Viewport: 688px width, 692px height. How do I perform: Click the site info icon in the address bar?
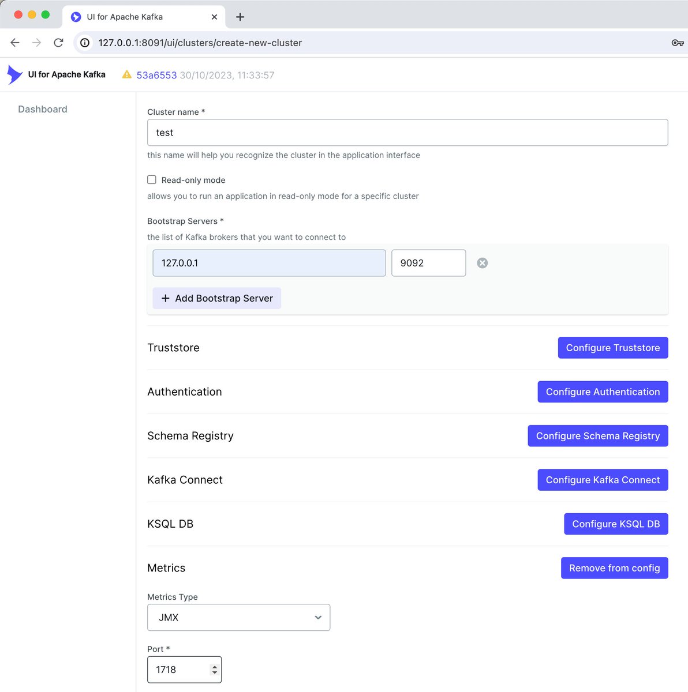pyautogui.click(x=85, y=42)
